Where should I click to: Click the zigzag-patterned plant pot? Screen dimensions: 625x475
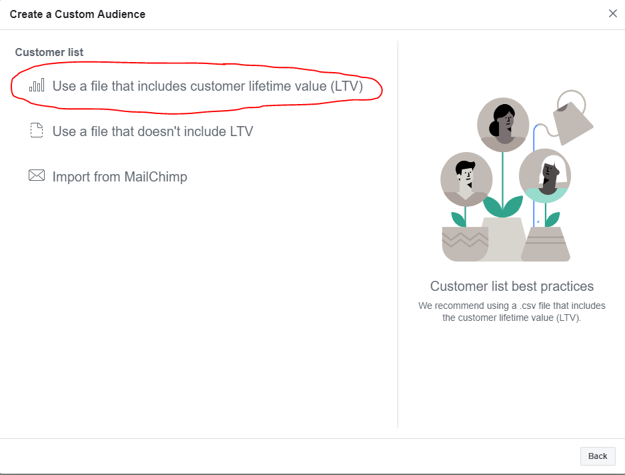coord(465,244)
